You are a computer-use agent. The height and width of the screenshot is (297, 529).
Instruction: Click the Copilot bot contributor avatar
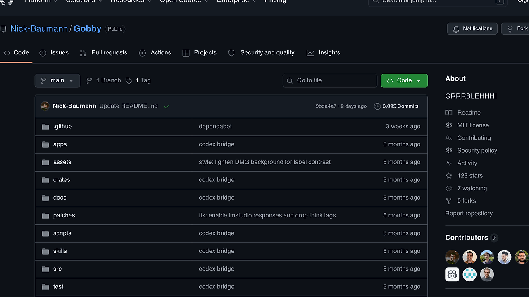click(452, 274)
